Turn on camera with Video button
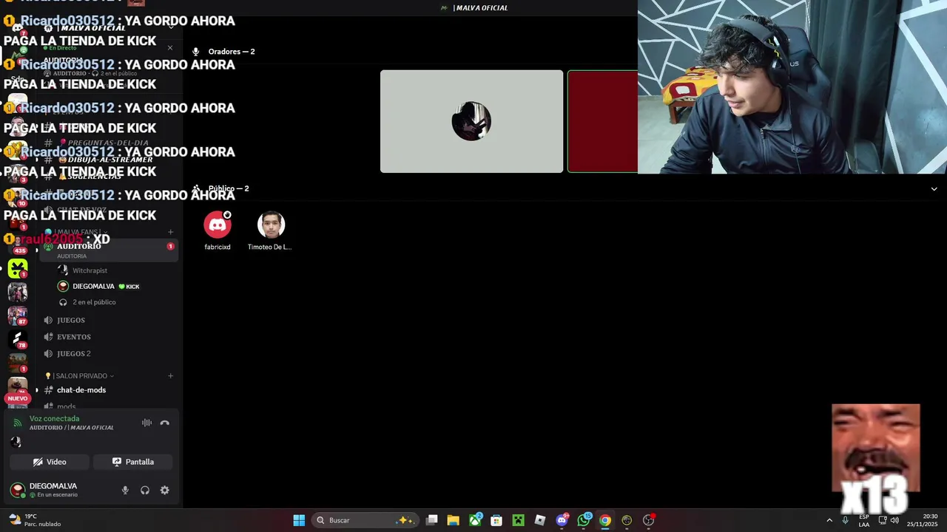 click(50, 462)
